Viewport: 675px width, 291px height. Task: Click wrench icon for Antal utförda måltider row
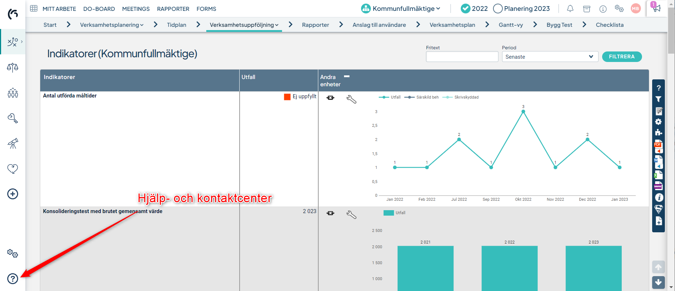pos(351,99)
